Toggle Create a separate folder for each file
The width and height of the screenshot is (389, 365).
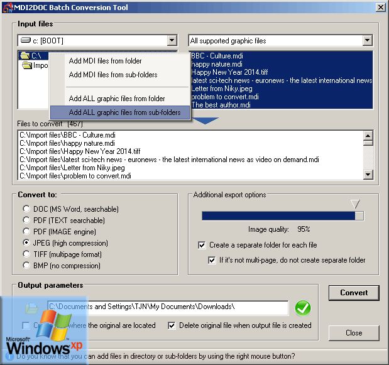pos(202,245)
